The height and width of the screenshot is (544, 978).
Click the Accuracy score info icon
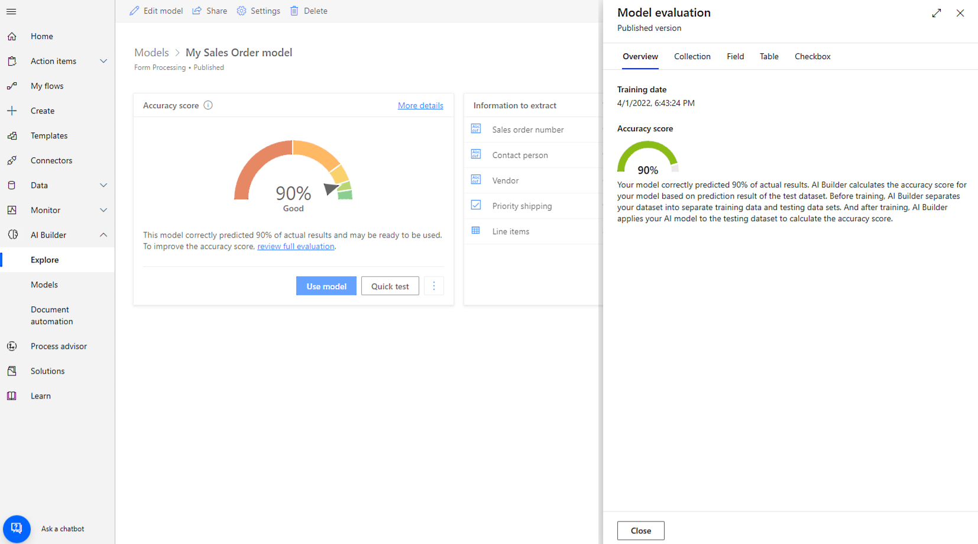(x=208, y=105)
